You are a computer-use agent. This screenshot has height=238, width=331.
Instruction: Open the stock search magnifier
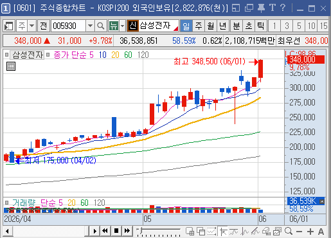(101, 26)
